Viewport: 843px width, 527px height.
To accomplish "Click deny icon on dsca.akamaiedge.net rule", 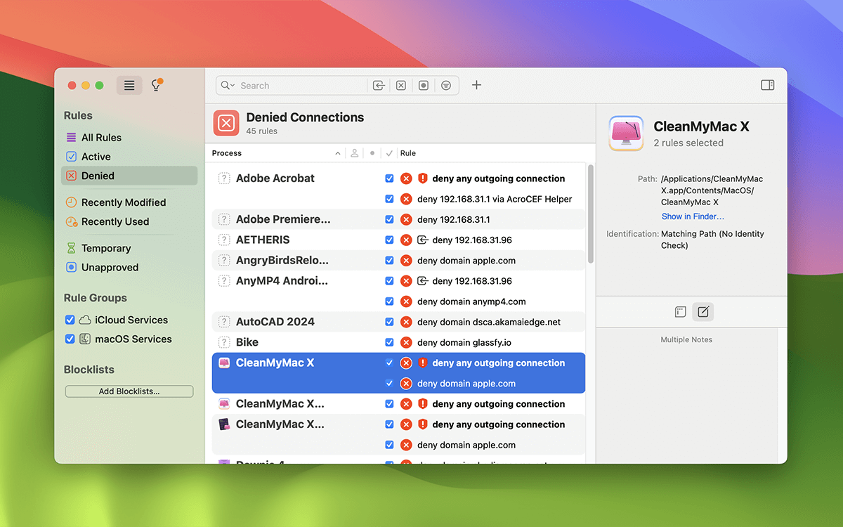I will 405,322.
